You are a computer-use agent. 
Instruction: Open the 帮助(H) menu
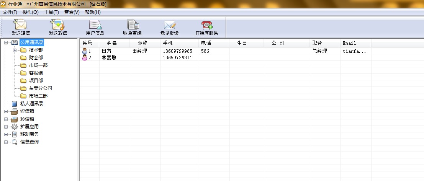coord(93,12)
